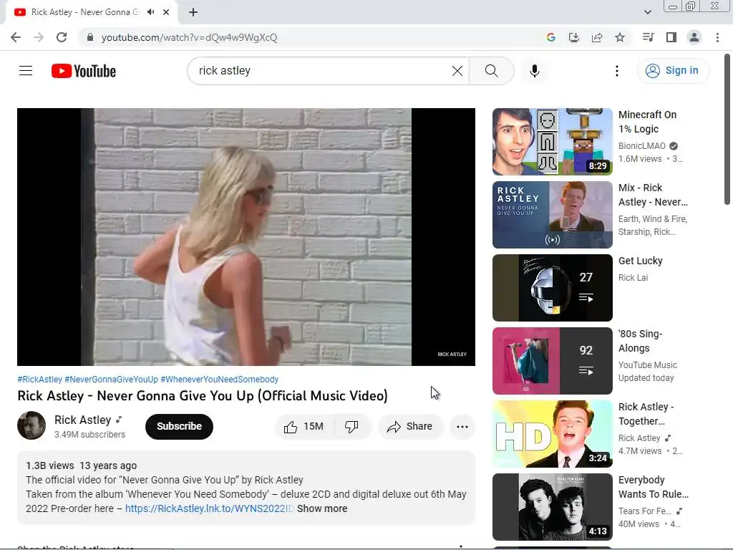Open YouTube settings three-dot menu
The width and height of the screenshot is (733, 550).
[x=616, y=71]
